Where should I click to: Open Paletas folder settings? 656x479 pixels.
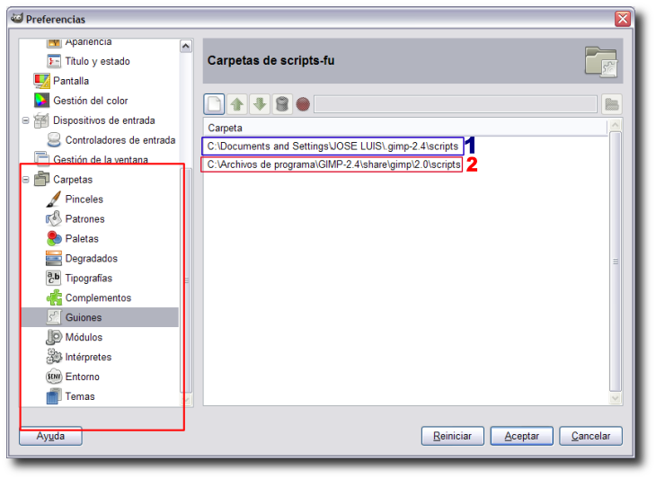(82, 239)
